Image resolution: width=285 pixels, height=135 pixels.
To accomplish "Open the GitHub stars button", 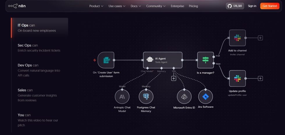I will [x=235, y=6].
